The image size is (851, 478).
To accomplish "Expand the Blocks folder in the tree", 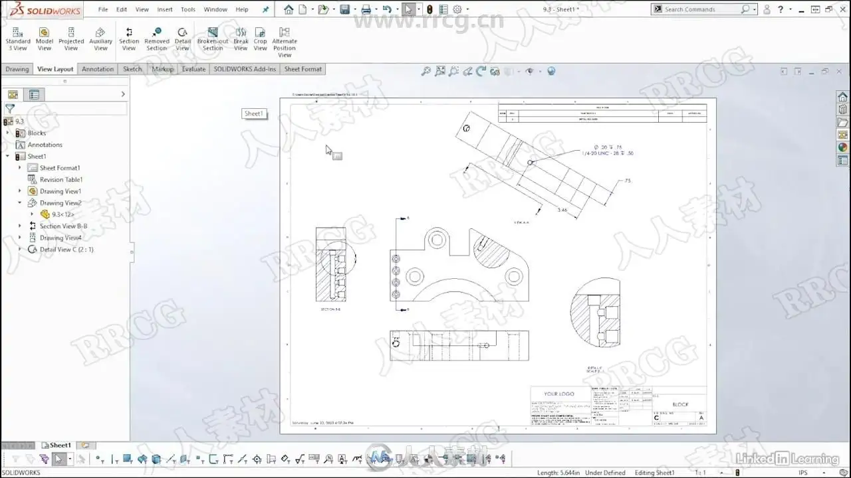I will 8,133.
